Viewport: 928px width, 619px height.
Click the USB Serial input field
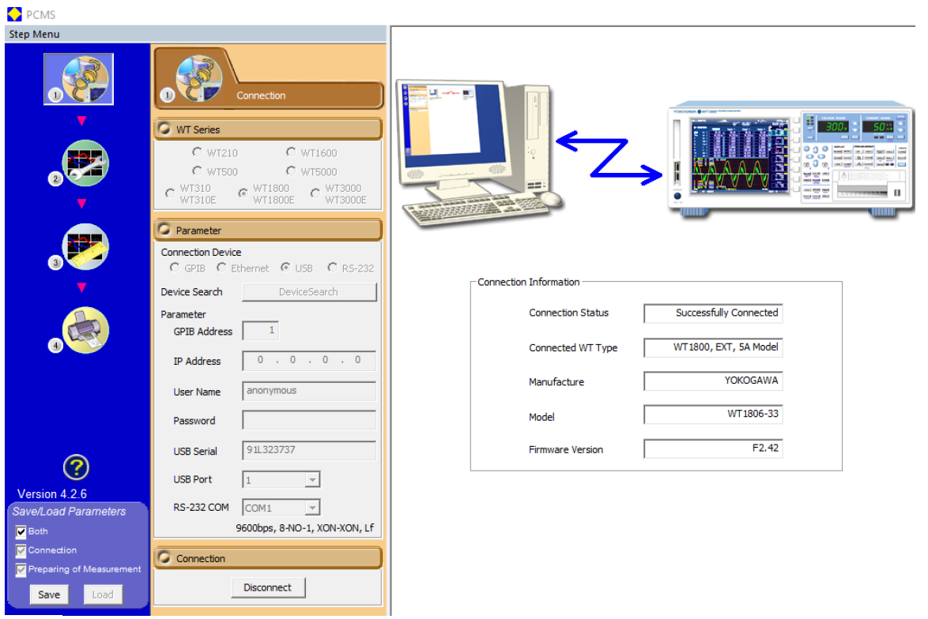308,451
